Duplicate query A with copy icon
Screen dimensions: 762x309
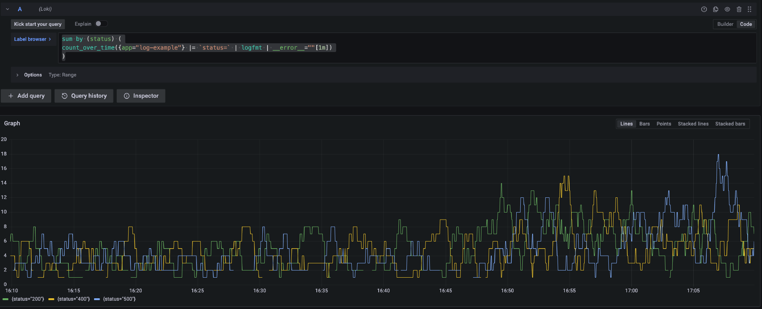tap(716, 9)
